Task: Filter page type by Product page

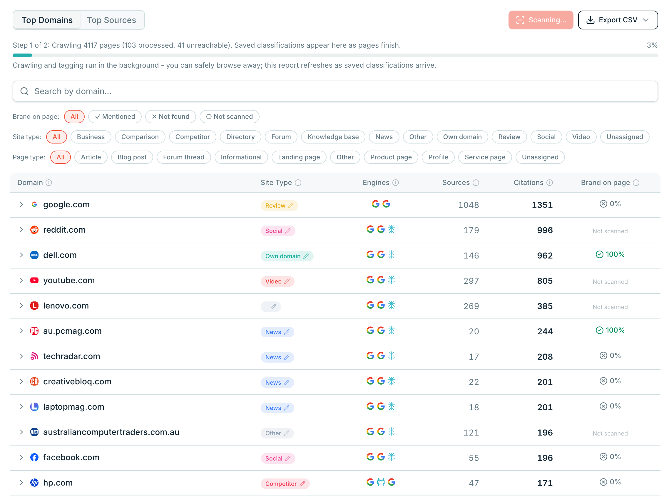Action: pos(391,157)
